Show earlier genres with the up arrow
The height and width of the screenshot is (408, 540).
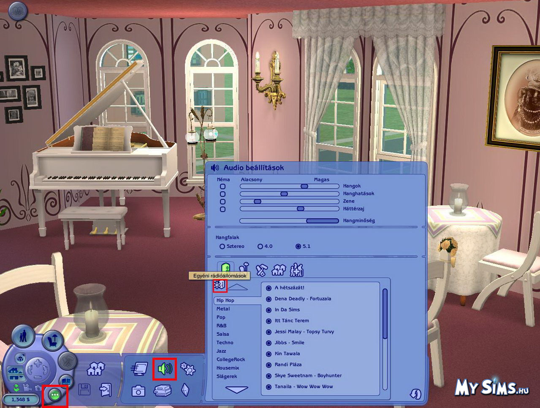(238, 287)
